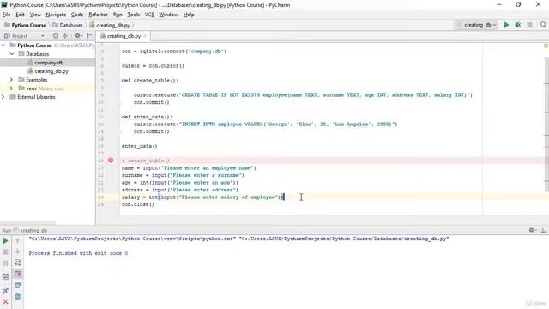The height and width of the screenshot is (309, 549).
Task: Click Databases breadcrumb in navigation bar
Action: click(68, 25)
